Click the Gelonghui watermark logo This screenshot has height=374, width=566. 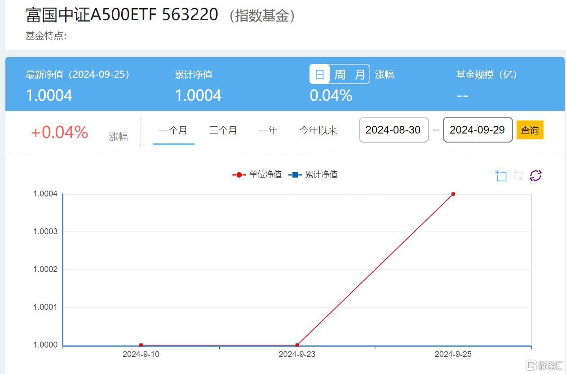(x=545, y=365)
